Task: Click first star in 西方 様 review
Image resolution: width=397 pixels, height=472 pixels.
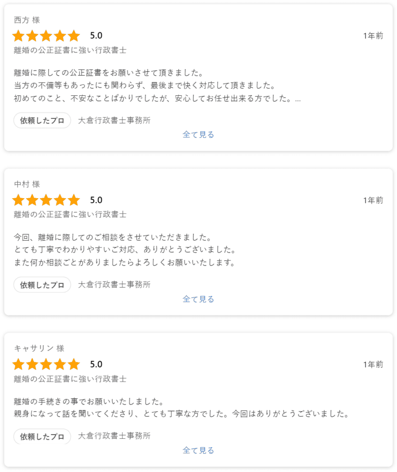Action: tap(18, 35)
